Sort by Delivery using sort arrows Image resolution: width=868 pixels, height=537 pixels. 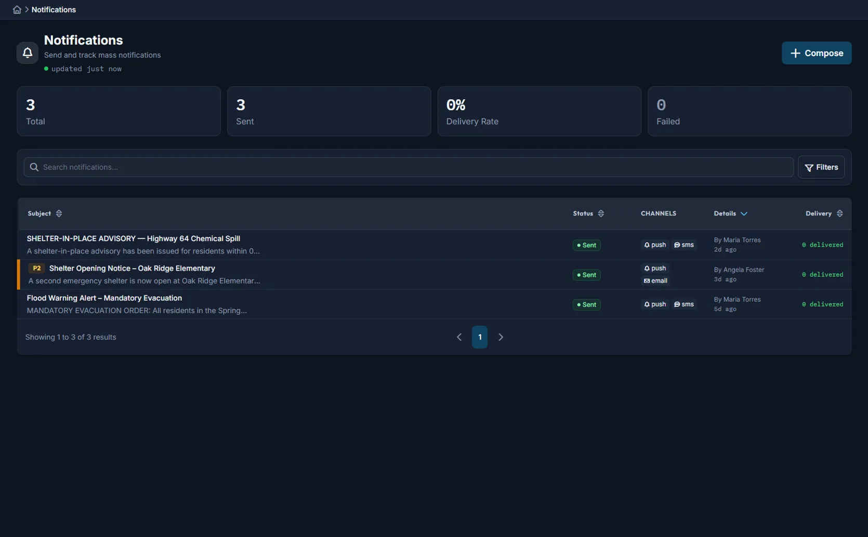tap(839, 214)
